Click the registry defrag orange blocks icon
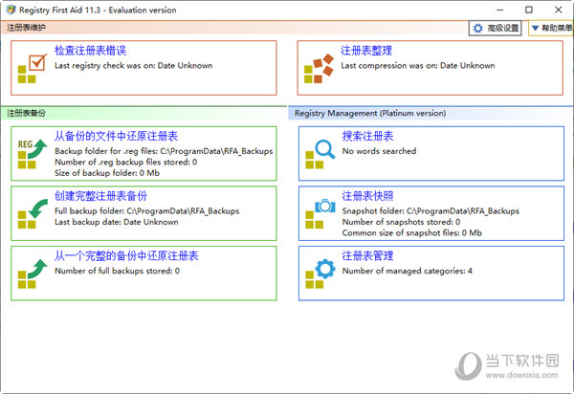The height and width of the screenshot is (394, 574). click(319, 69)
